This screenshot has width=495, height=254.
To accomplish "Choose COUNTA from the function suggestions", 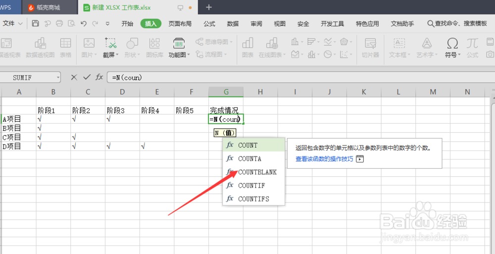I will [254, 158].
